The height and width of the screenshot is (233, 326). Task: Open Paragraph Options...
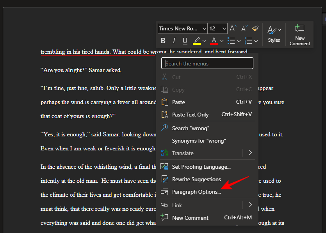click(x=207, y=192)
